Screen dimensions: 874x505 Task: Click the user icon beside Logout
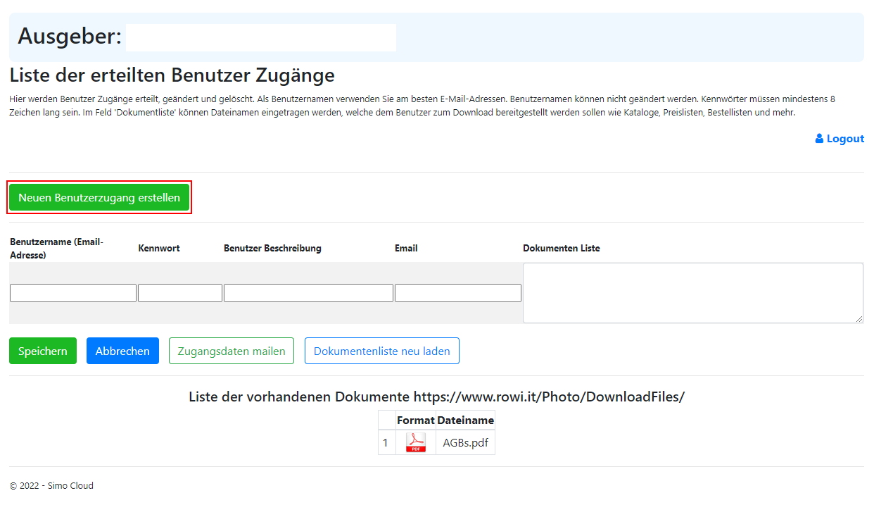[819, 139]
